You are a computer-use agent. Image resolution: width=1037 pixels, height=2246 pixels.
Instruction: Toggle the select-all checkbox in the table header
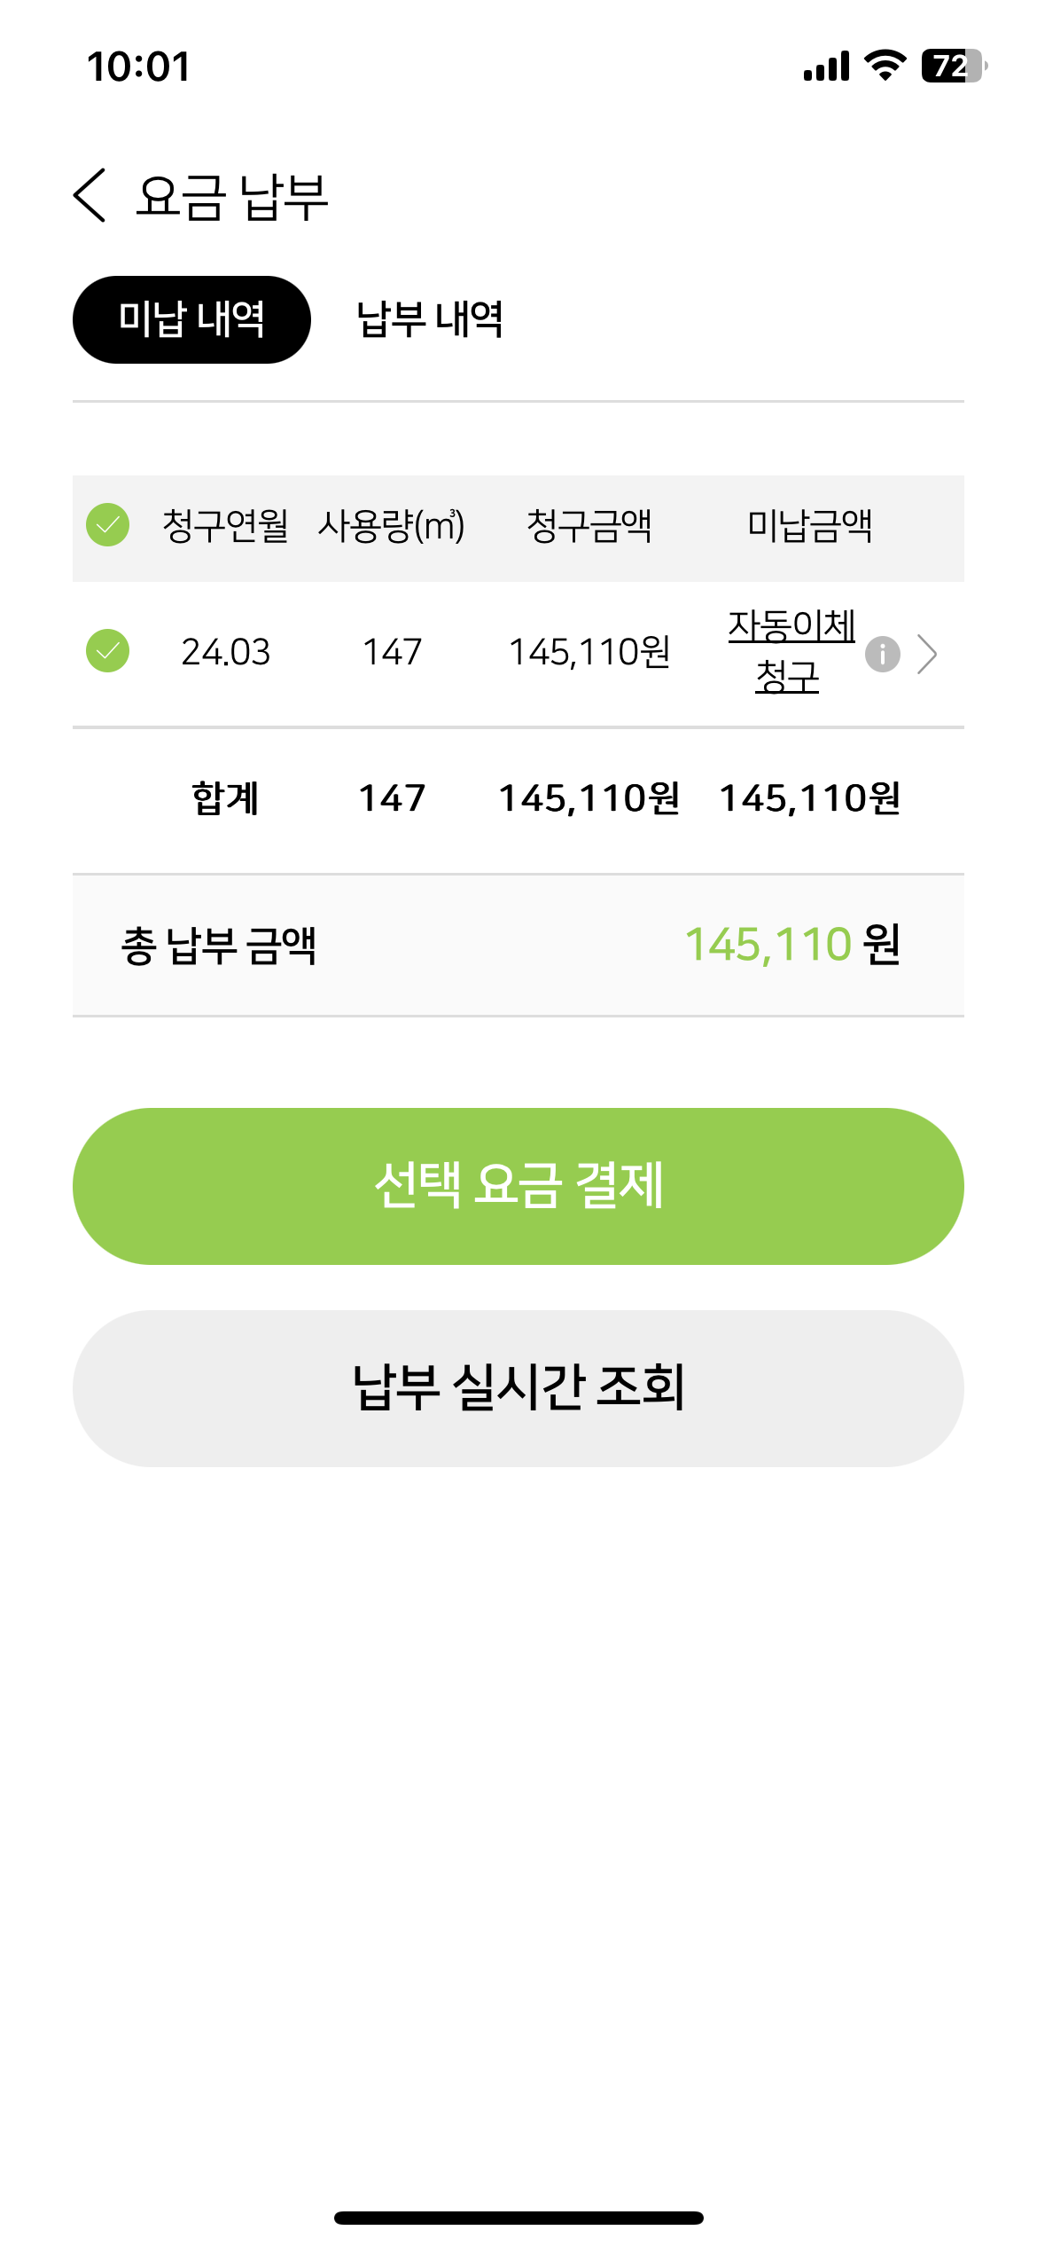click(108, 525)
